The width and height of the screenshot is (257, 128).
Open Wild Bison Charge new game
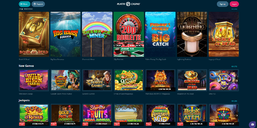coord(34,80)
